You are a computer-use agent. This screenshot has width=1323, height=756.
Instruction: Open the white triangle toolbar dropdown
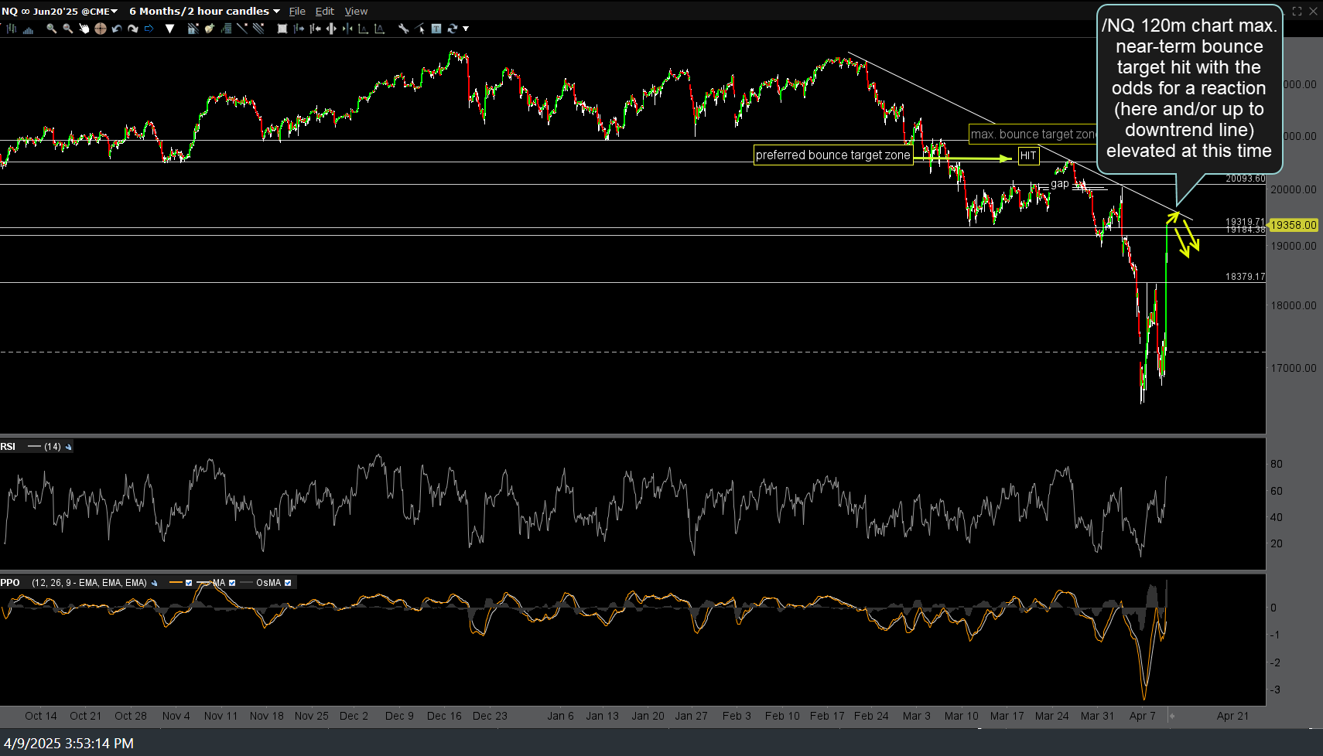170,29
